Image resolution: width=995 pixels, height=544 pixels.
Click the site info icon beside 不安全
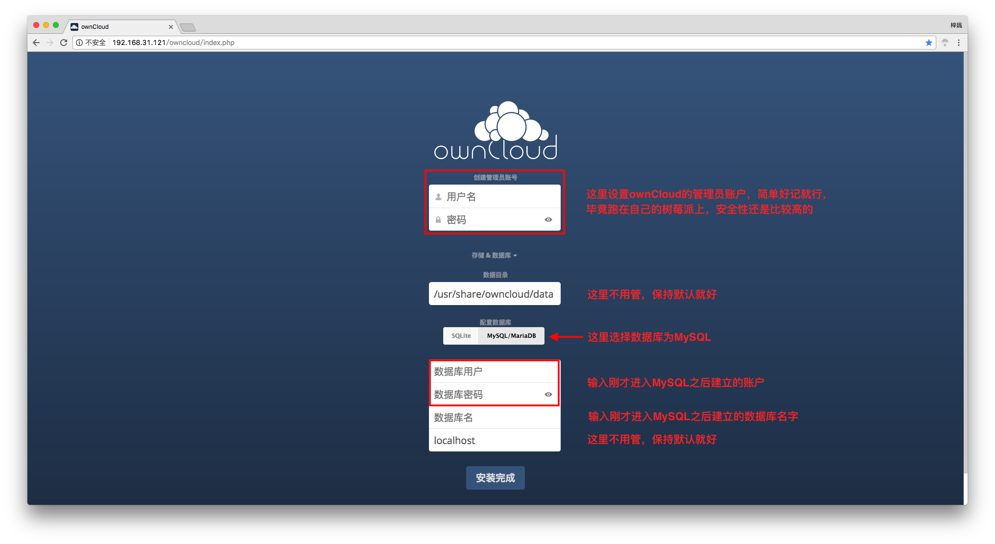(79, 43)
